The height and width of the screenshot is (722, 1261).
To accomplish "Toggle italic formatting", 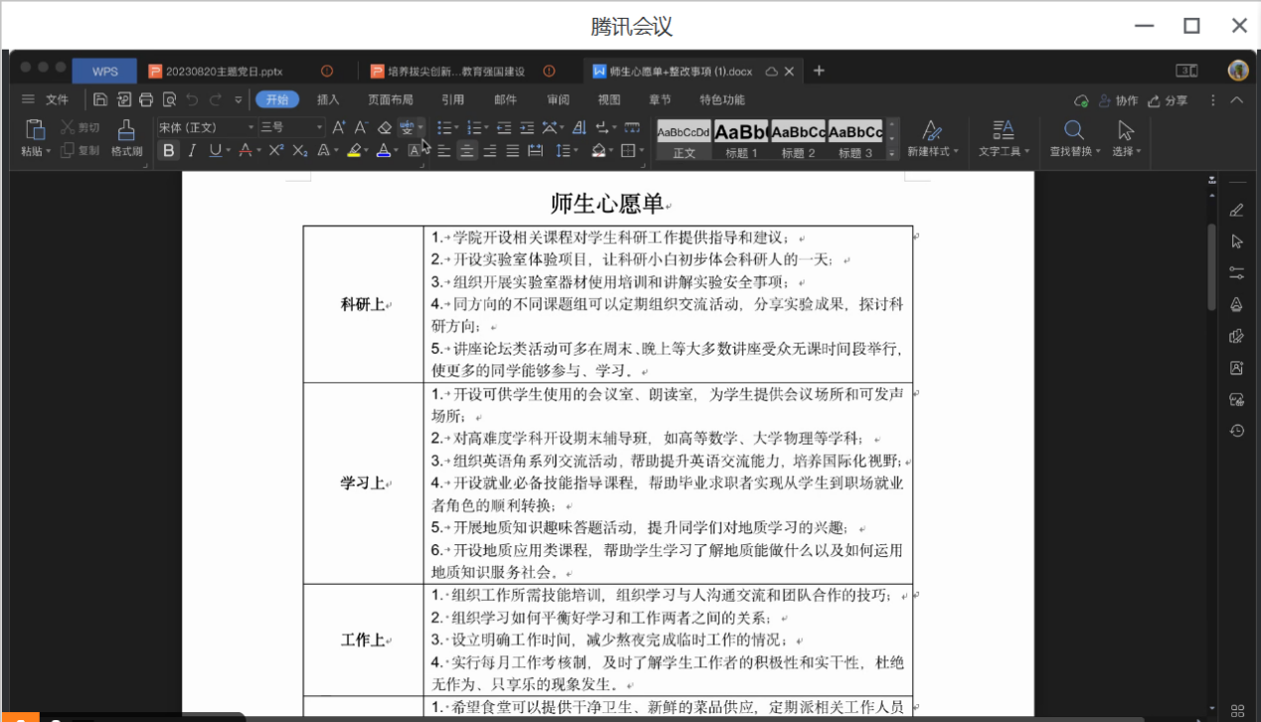I will (191, 149).
